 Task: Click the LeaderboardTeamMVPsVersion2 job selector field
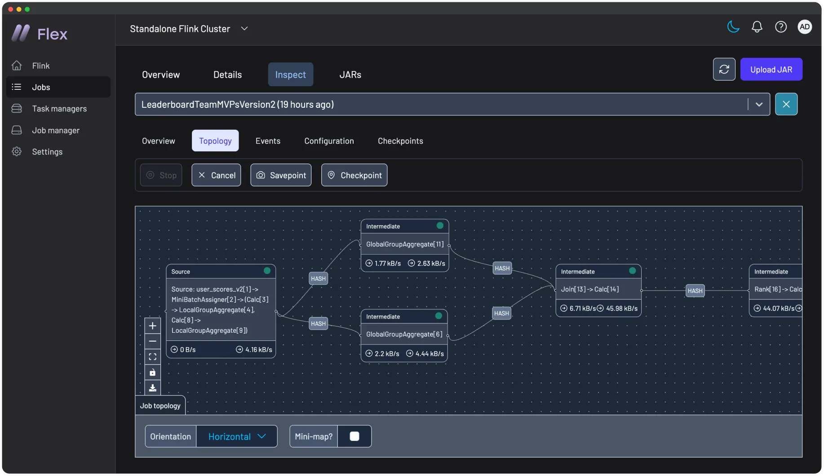click(452, 104)
